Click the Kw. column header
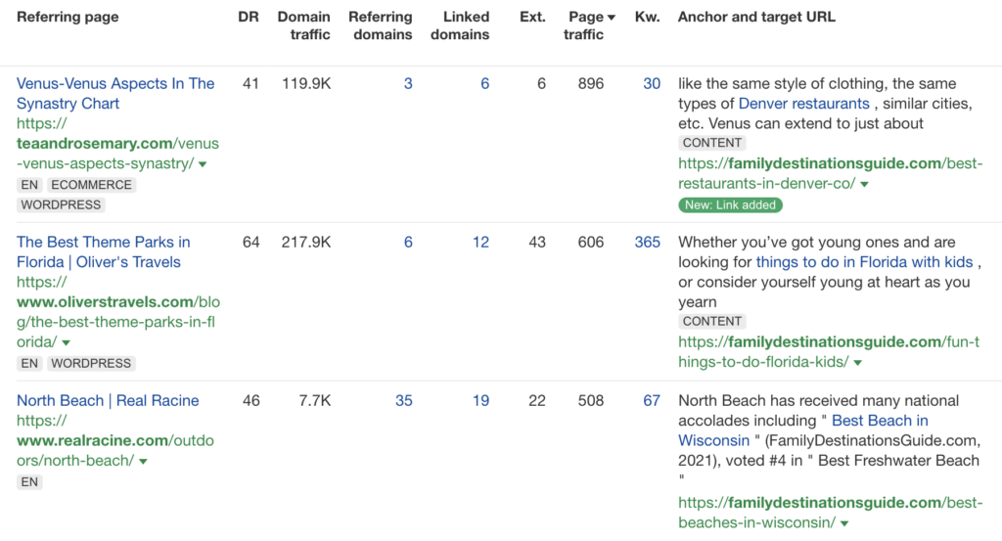The width and height of the screenshot is (1002, 541). click(647, 18)
